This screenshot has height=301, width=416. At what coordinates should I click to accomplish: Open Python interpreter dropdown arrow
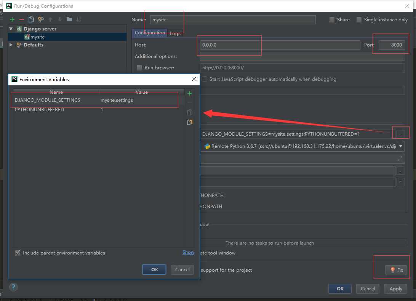tap(401, 146)
